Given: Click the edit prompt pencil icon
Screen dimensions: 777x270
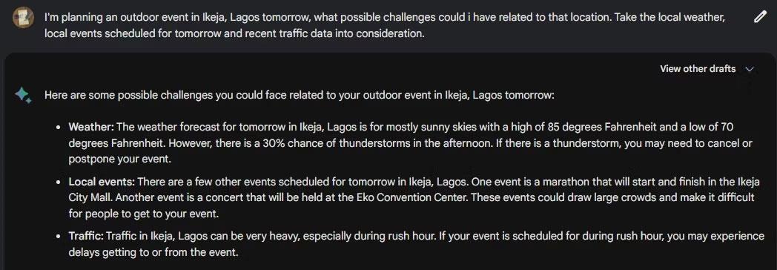Looking at the screenshot, I should 760,18.
